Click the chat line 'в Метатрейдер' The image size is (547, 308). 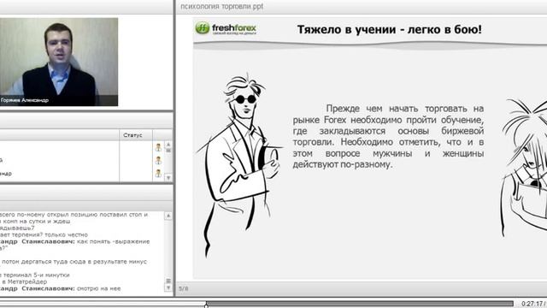24,281
